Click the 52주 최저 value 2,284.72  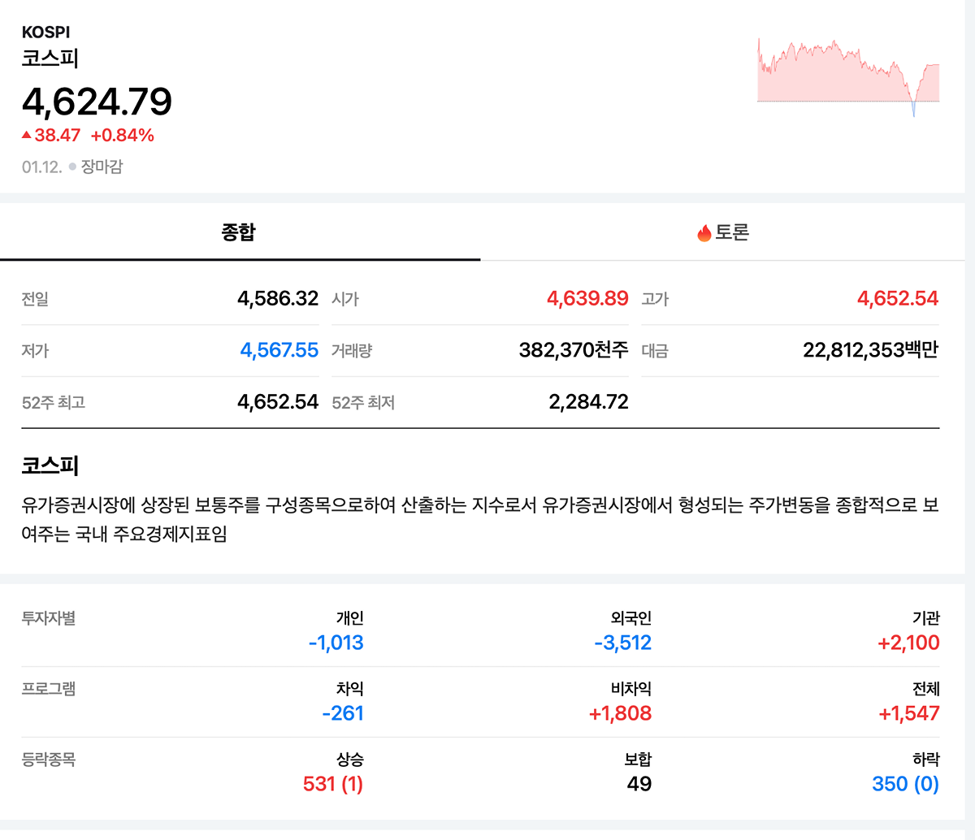click(588, 402)
